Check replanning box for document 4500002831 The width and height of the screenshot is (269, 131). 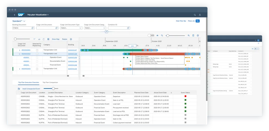point(37,50)
